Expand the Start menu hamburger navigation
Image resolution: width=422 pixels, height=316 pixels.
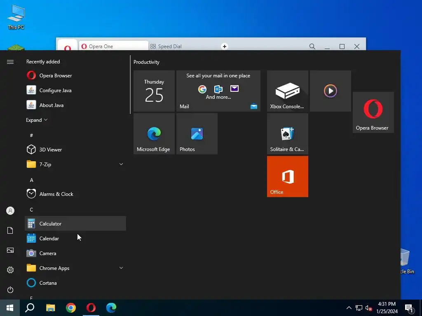click(10, 62)
